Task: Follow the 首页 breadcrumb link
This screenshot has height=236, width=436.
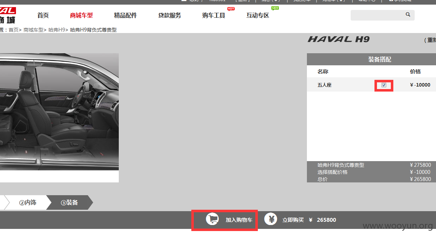Action: coord(14,30)
